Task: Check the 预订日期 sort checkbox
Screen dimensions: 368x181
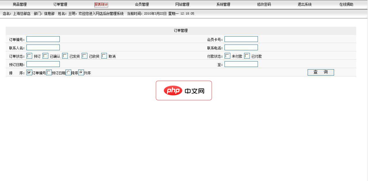Action: pyautogui.click(x=49, y=72)
